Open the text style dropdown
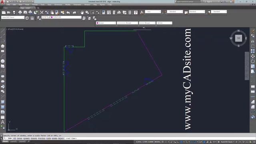256x144 pixels. tap(153, 12)
